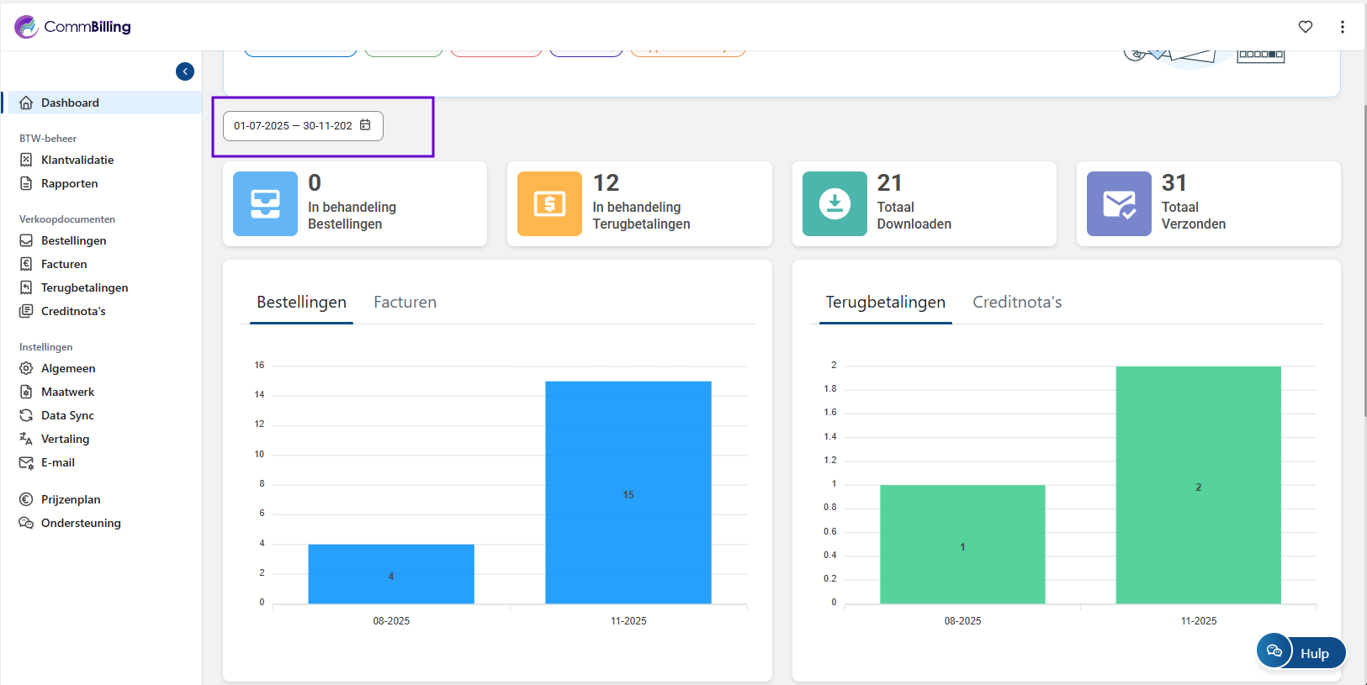Click the CommBilling logo

coord(73,27)
